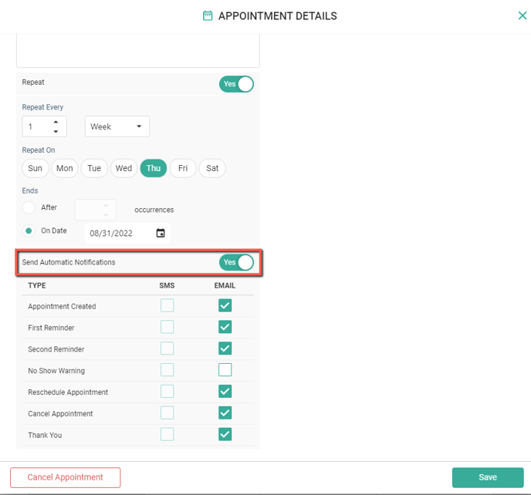This screenshot has height=495, width=531.
Task: Check Email for No Show Warning
Action: click(225, 370)
